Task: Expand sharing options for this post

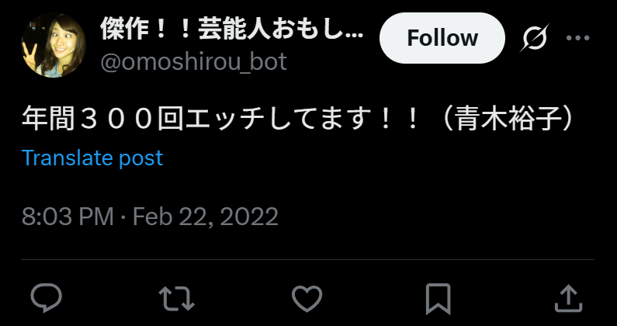Action: 568,298
